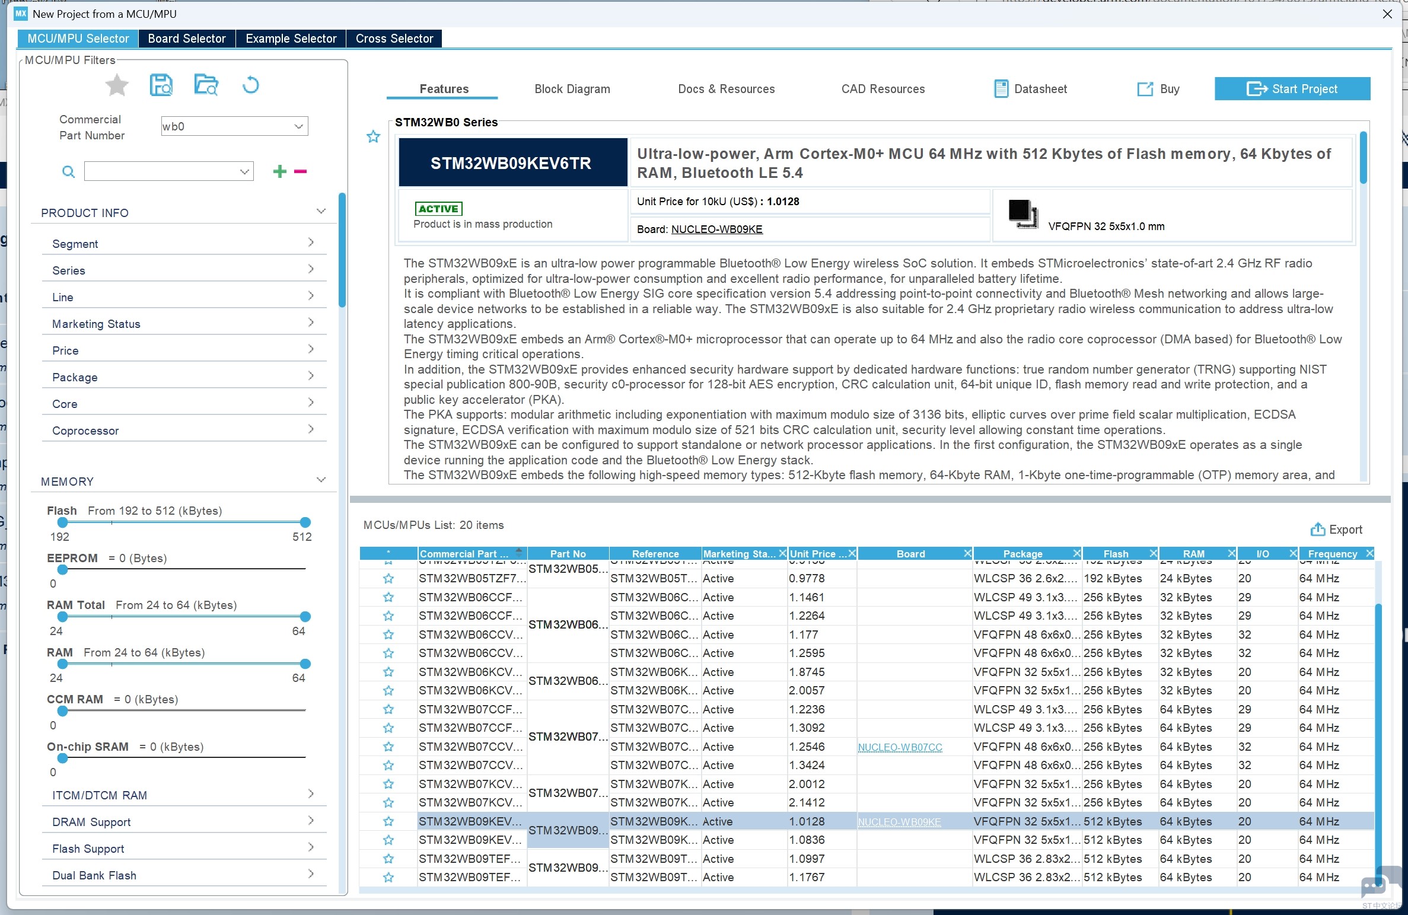Remove the RAM column with its X
This screenshot has height=915, width=1408.
tap(1231, 553)
